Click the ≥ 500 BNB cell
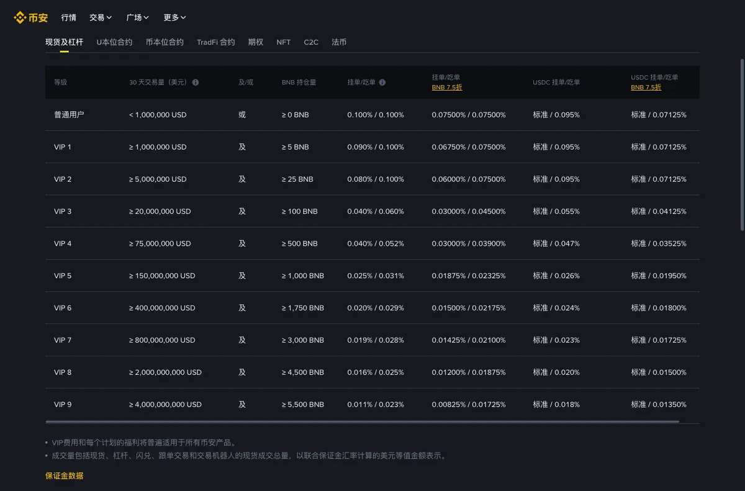 pos(300,244)
